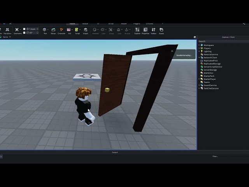The height and width of the screenshot is (187, 249).
Task: Click the Output Filter field
Action: (230, 157)
